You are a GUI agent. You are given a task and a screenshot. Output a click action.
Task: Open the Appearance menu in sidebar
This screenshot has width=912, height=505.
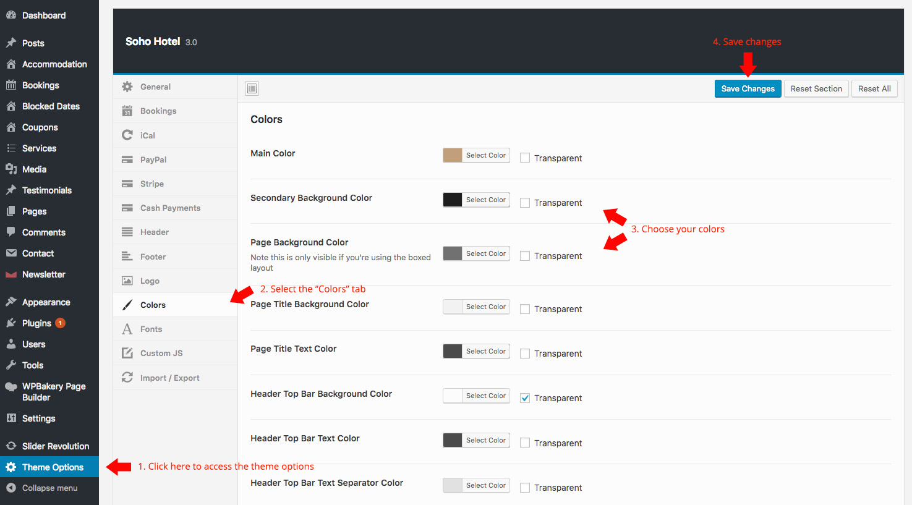point(46,302)
